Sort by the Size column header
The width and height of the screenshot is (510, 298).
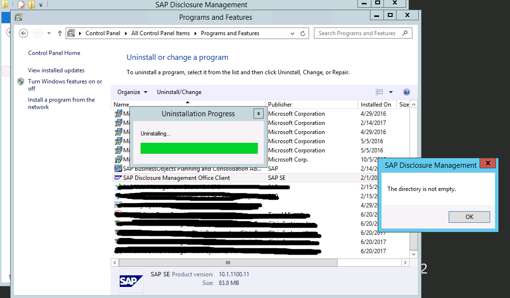[404, 105]
